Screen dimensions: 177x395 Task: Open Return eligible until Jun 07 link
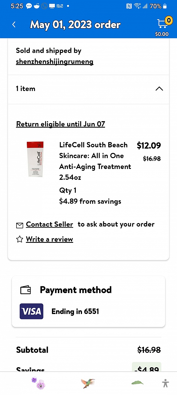coord(60,124)
